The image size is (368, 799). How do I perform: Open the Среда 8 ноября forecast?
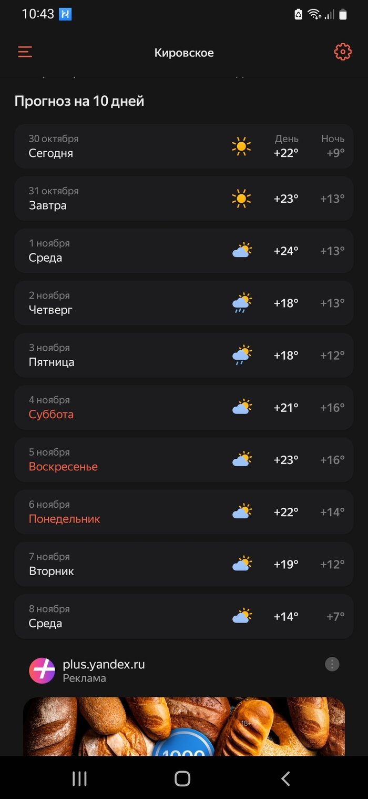pyautogui.click(x=184, y=616)
